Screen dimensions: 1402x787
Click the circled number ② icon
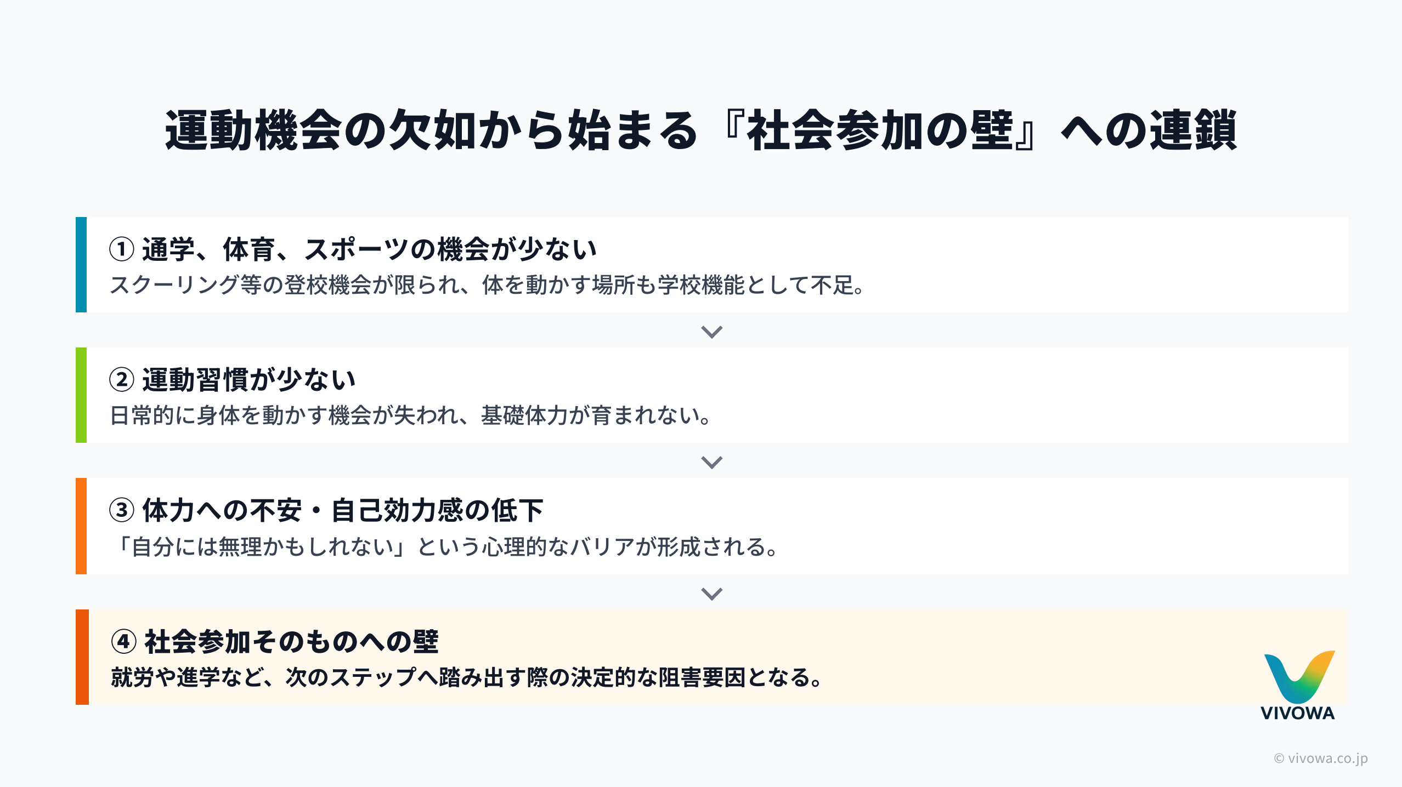[x=122, y=380]
